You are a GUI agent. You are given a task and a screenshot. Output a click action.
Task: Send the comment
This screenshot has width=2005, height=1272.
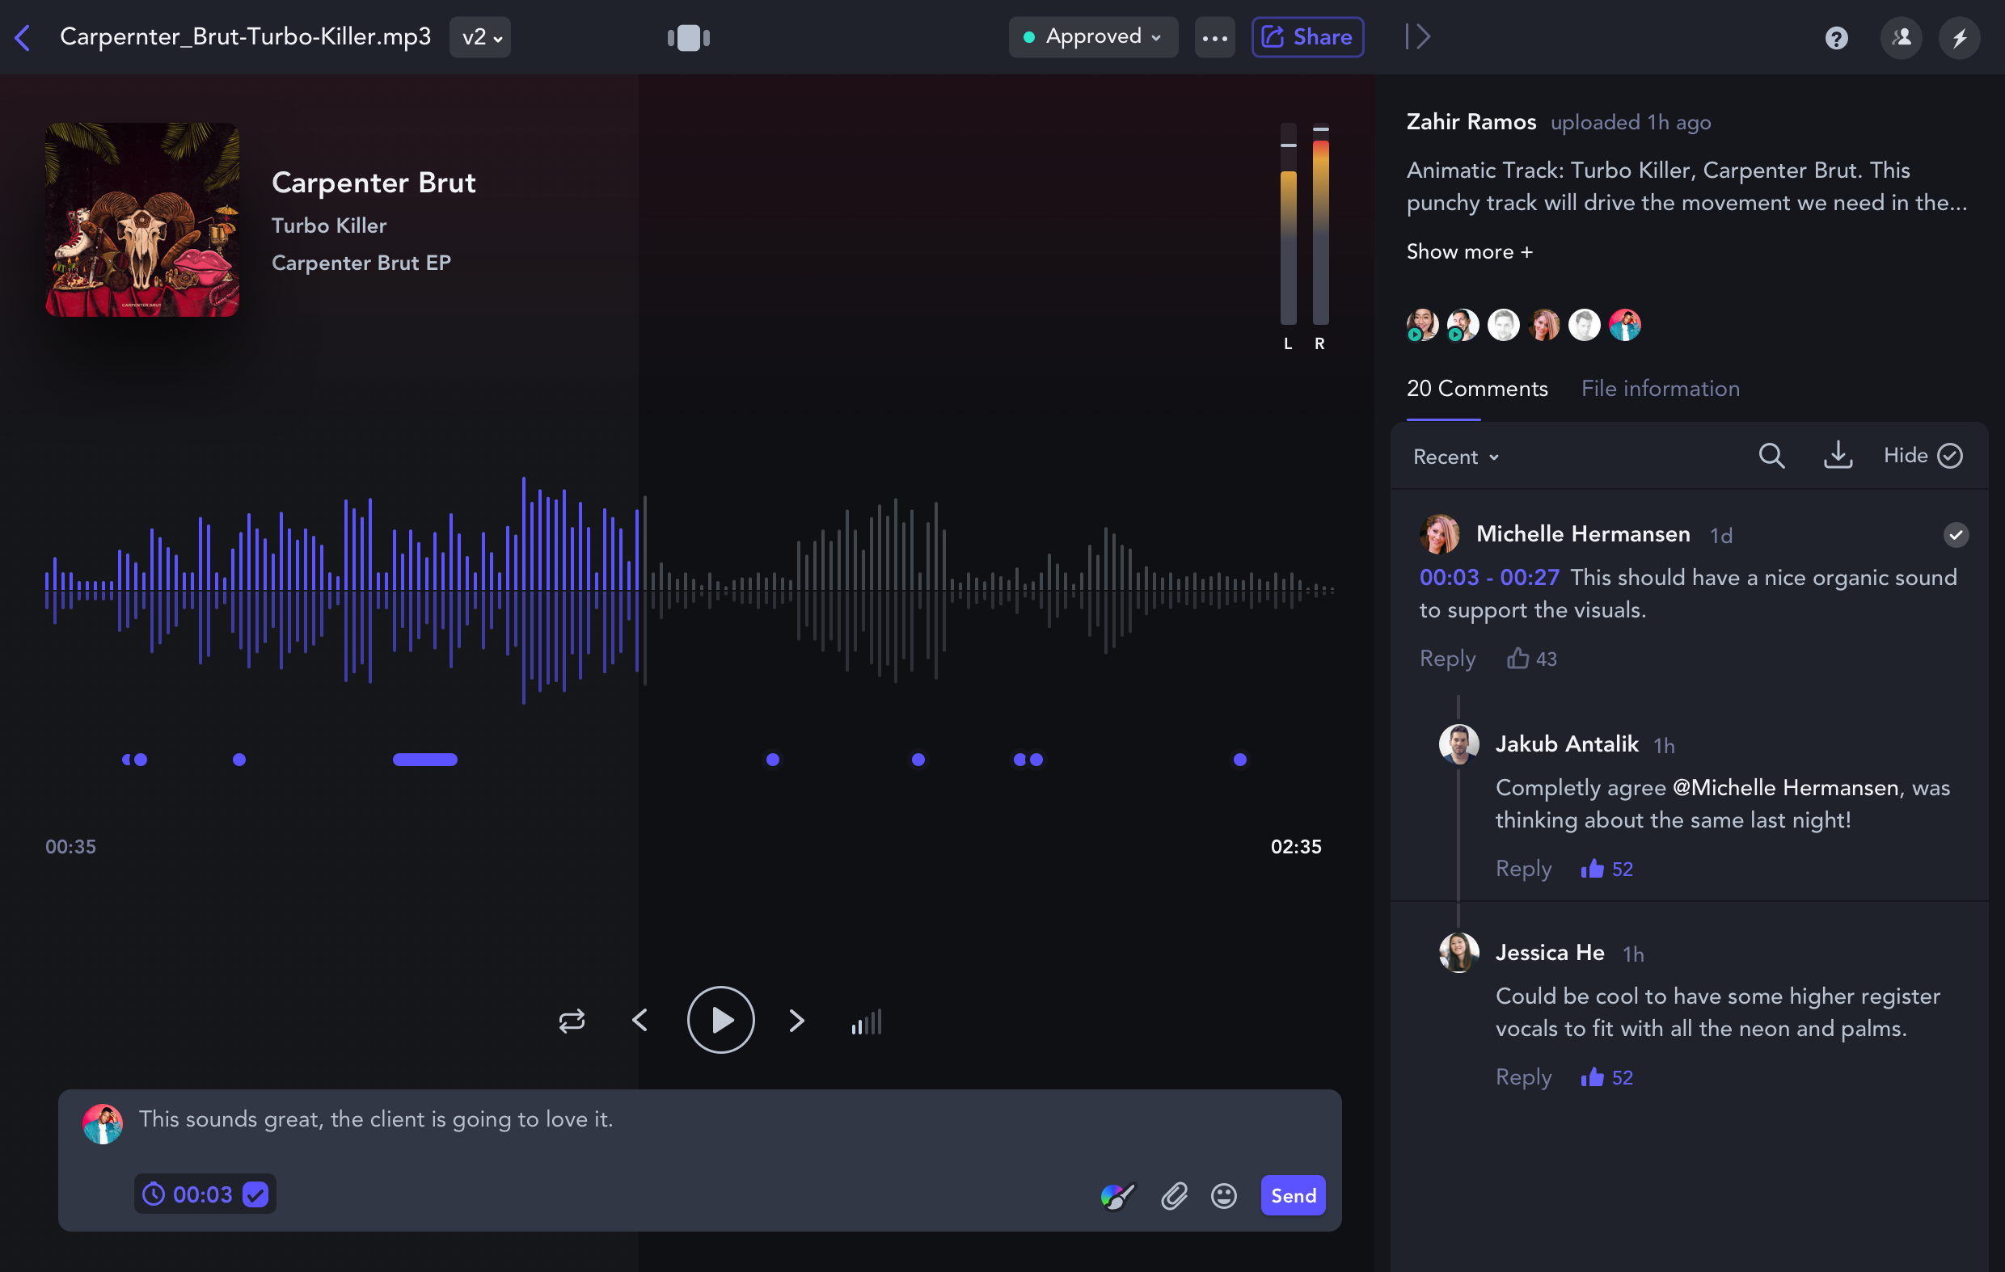[1293, 1195]
